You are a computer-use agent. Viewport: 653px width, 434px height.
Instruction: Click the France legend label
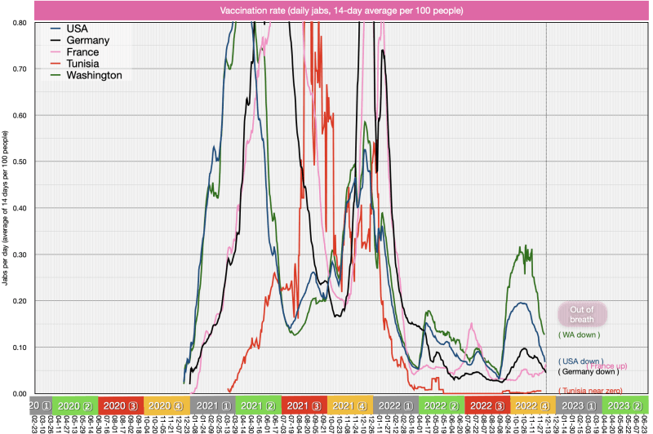point(82,51)
